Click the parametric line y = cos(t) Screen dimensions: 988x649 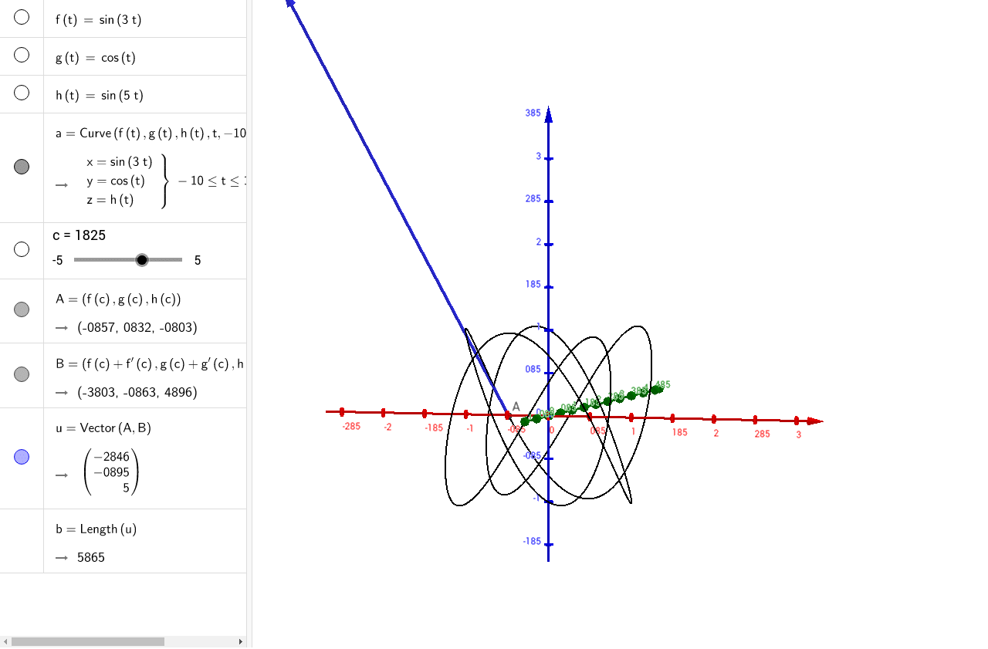point(116,181)
